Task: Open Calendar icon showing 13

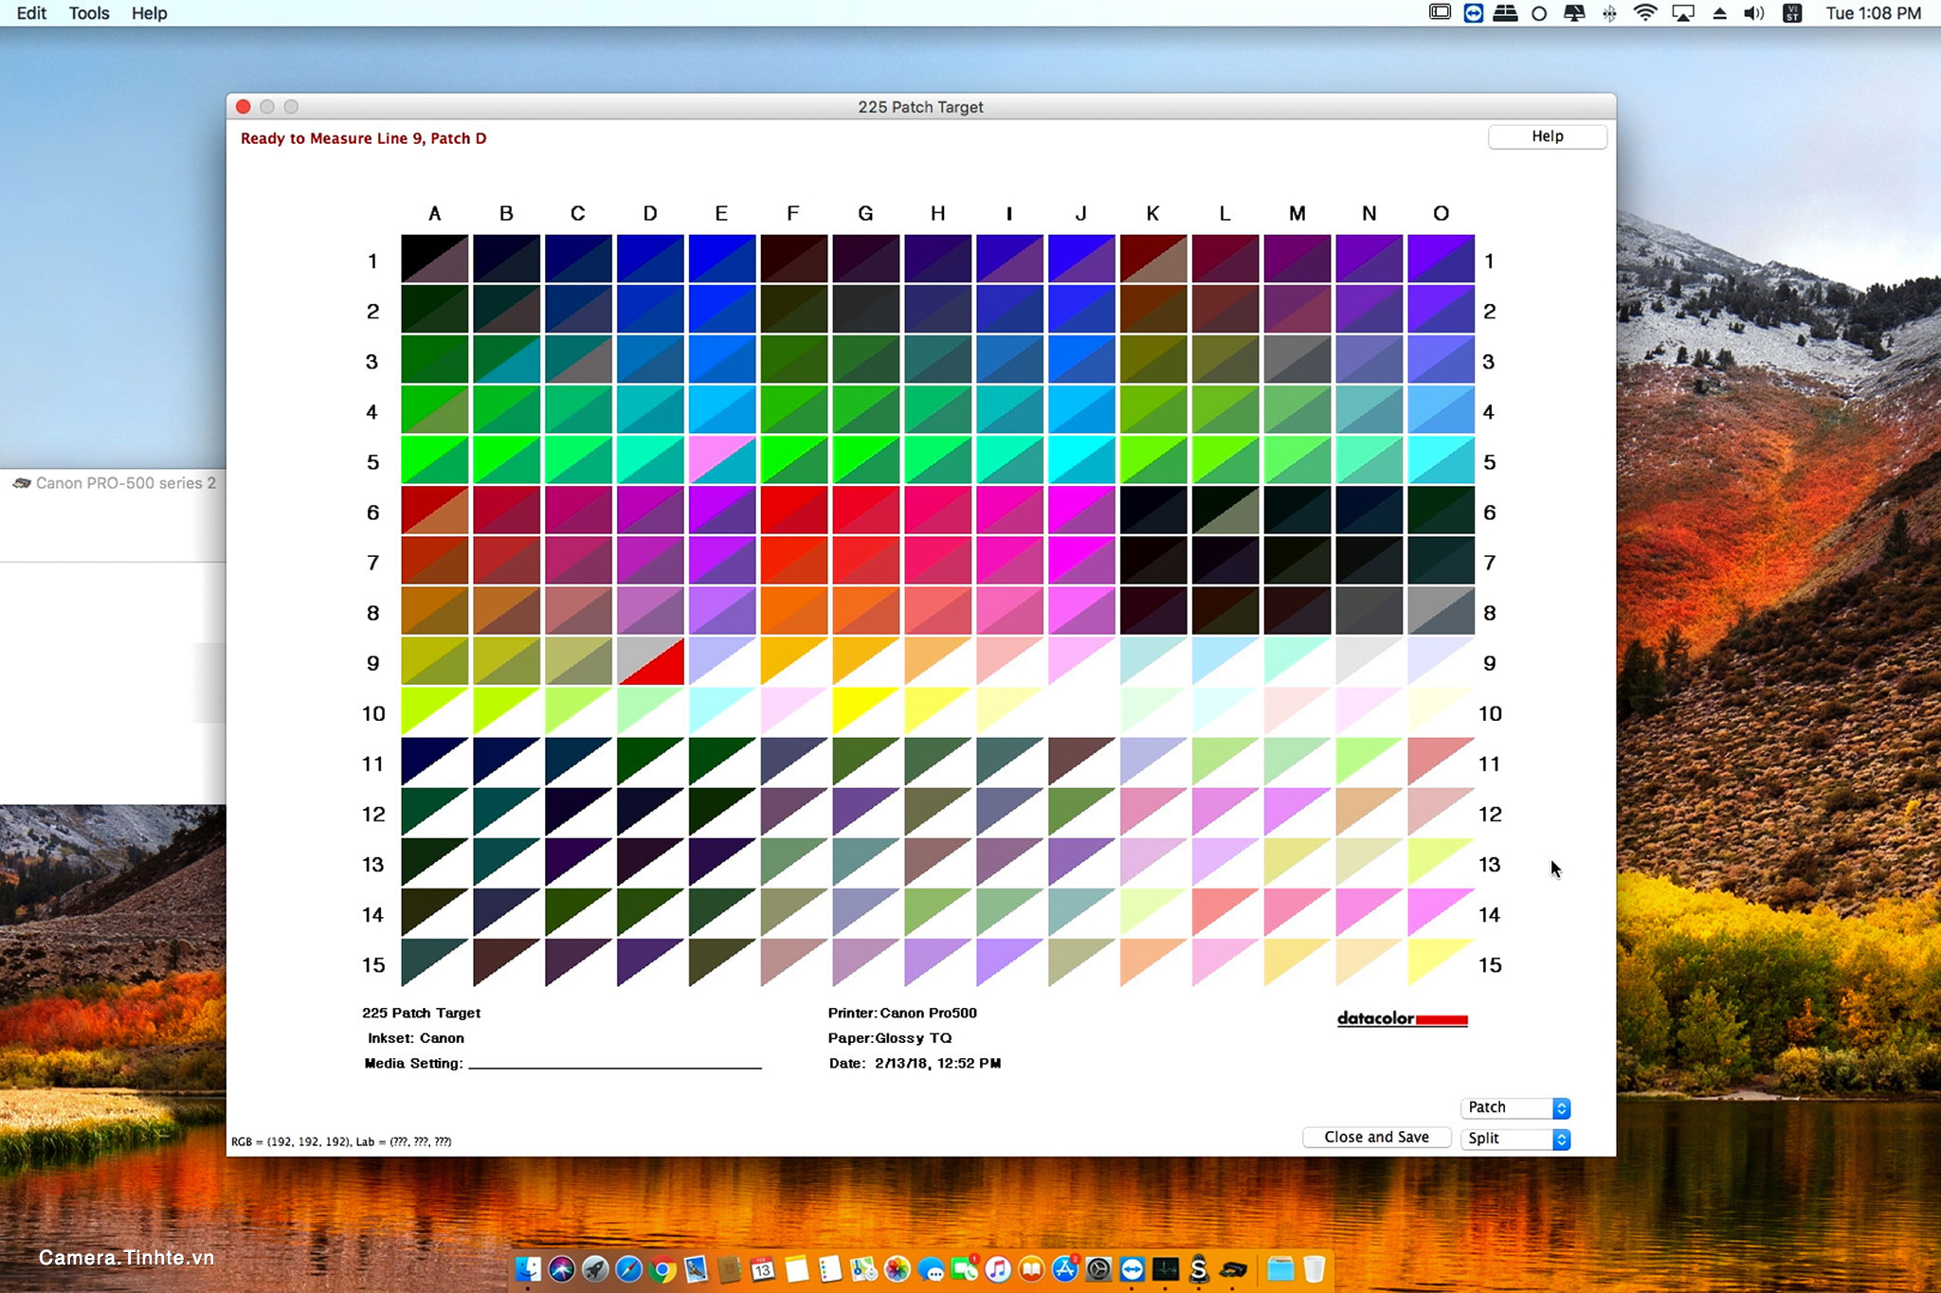Action: pos(763,1268)
